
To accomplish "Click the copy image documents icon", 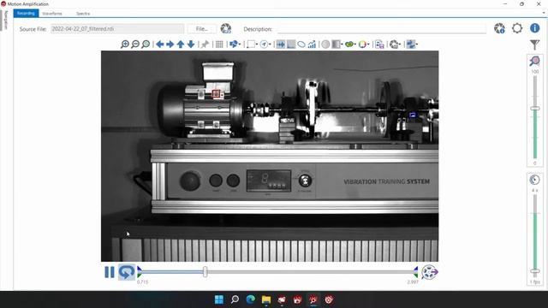I will [x=379, y=44].
